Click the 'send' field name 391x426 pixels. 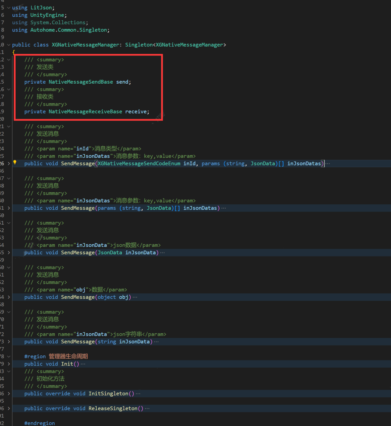click(122, 82)
